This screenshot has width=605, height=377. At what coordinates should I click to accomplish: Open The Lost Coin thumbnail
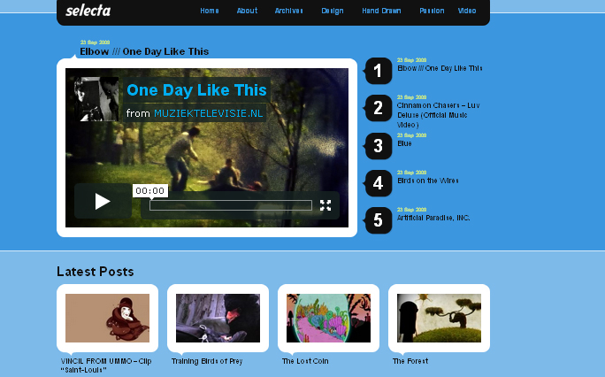pos(328,318)
